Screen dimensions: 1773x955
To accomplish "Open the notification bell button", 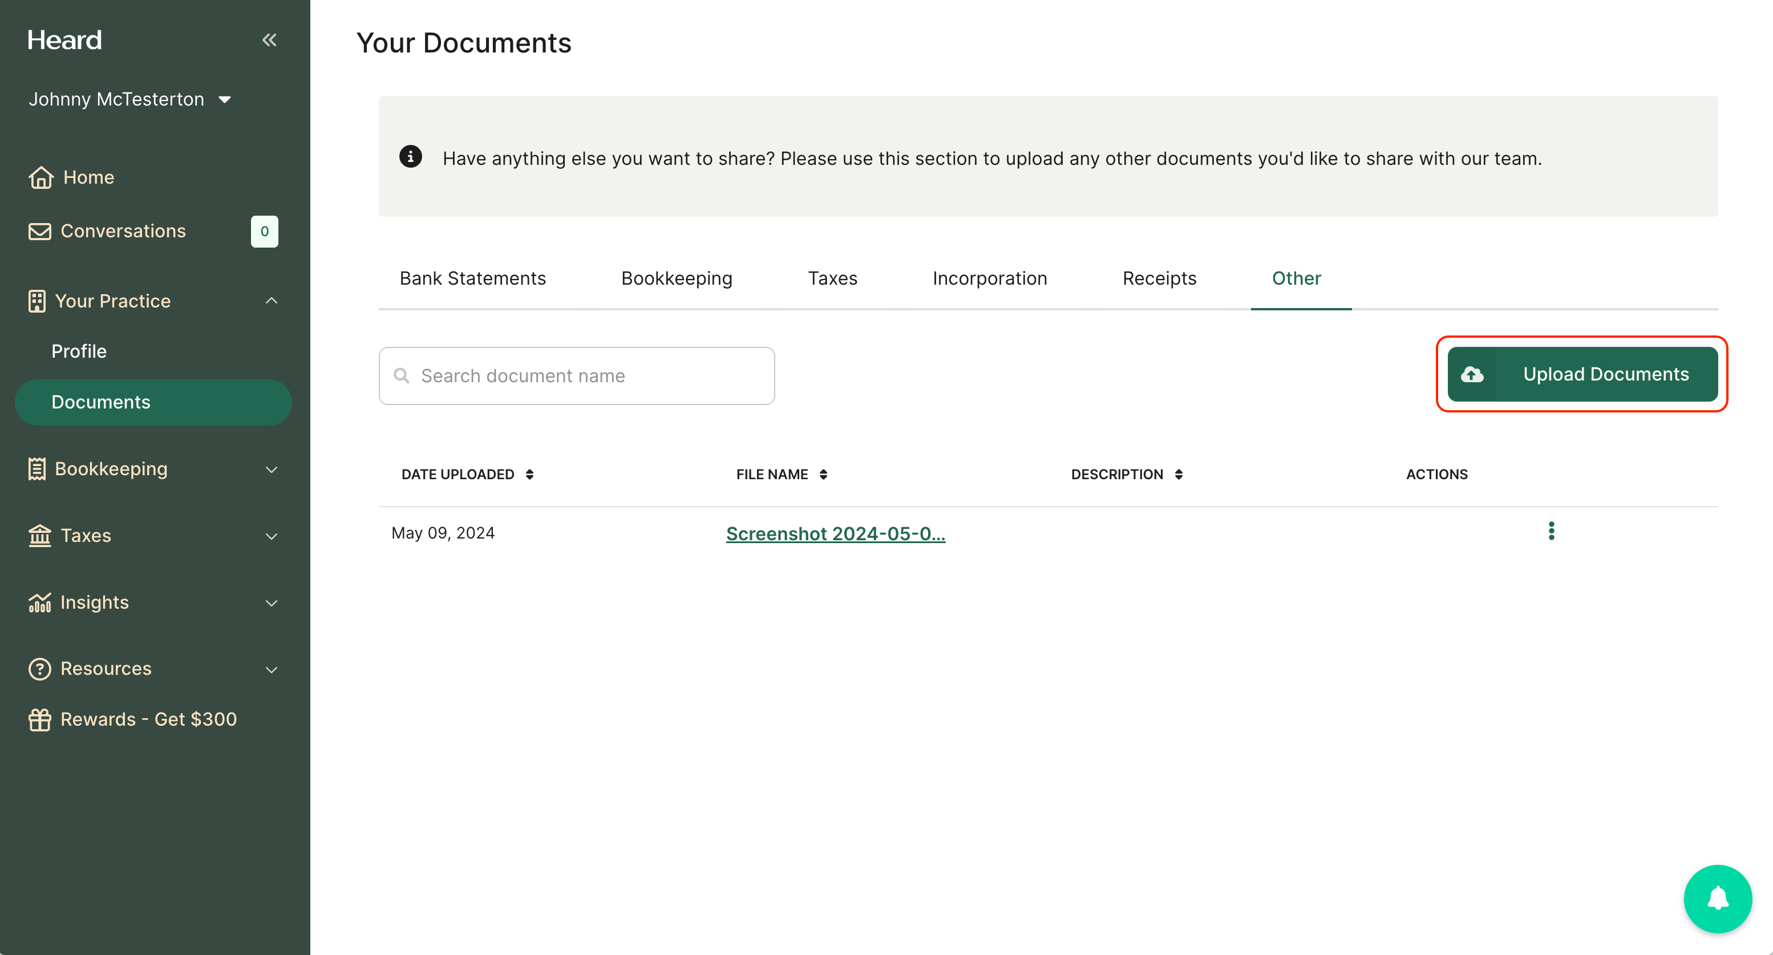I will pos(1717,899).
